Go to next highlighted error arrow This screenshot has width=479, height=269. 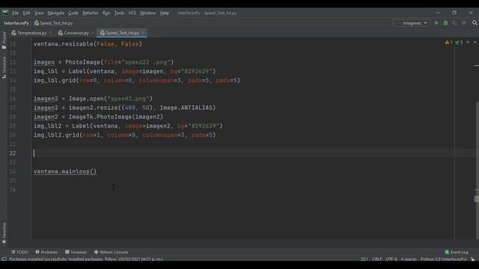[475, 43]
